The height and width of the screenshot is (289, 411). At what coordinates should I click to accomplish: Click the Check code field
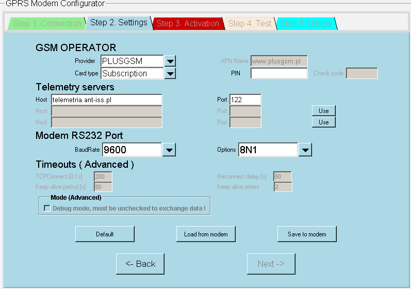[x=361, y=73]
